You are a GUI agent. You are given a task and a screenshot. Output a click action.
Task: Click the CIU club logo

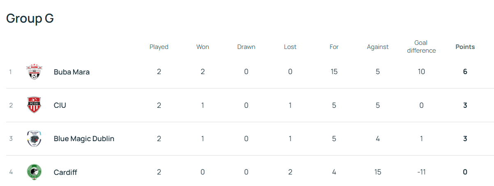point(34,105)
